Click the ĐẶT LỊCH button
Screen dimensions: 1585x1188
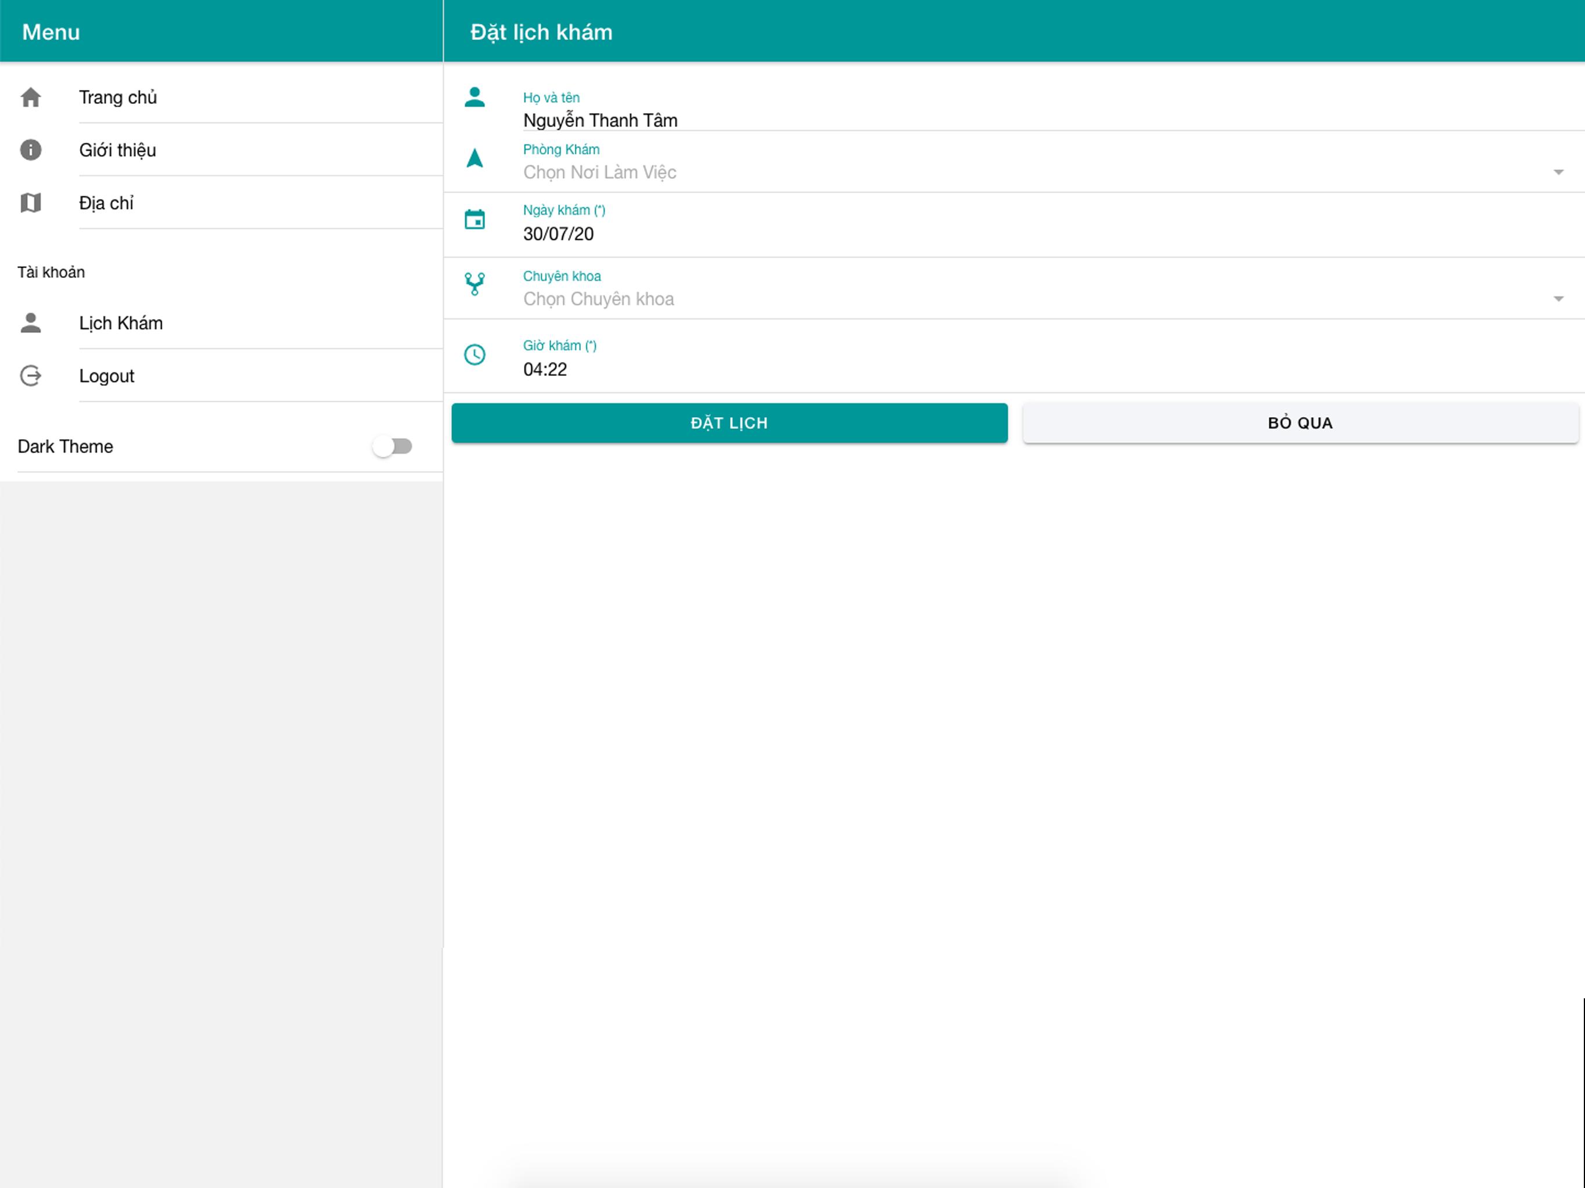[729, 423]
